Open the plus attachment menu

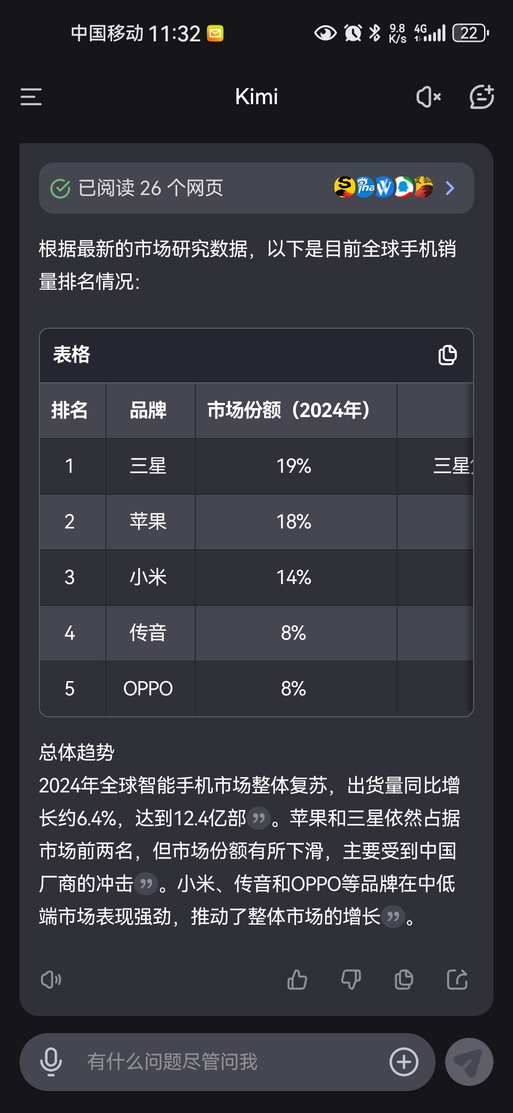coord(404,1062)
